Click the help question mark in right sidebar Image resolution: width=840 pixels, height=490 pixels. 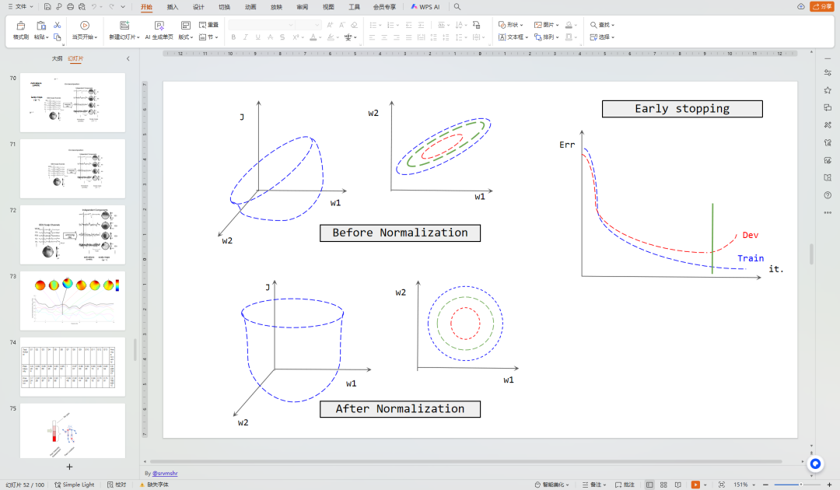(x=828, y=195)
